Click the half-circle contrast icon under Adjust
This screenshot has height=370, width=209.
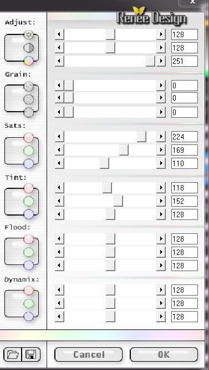[28, 48]
